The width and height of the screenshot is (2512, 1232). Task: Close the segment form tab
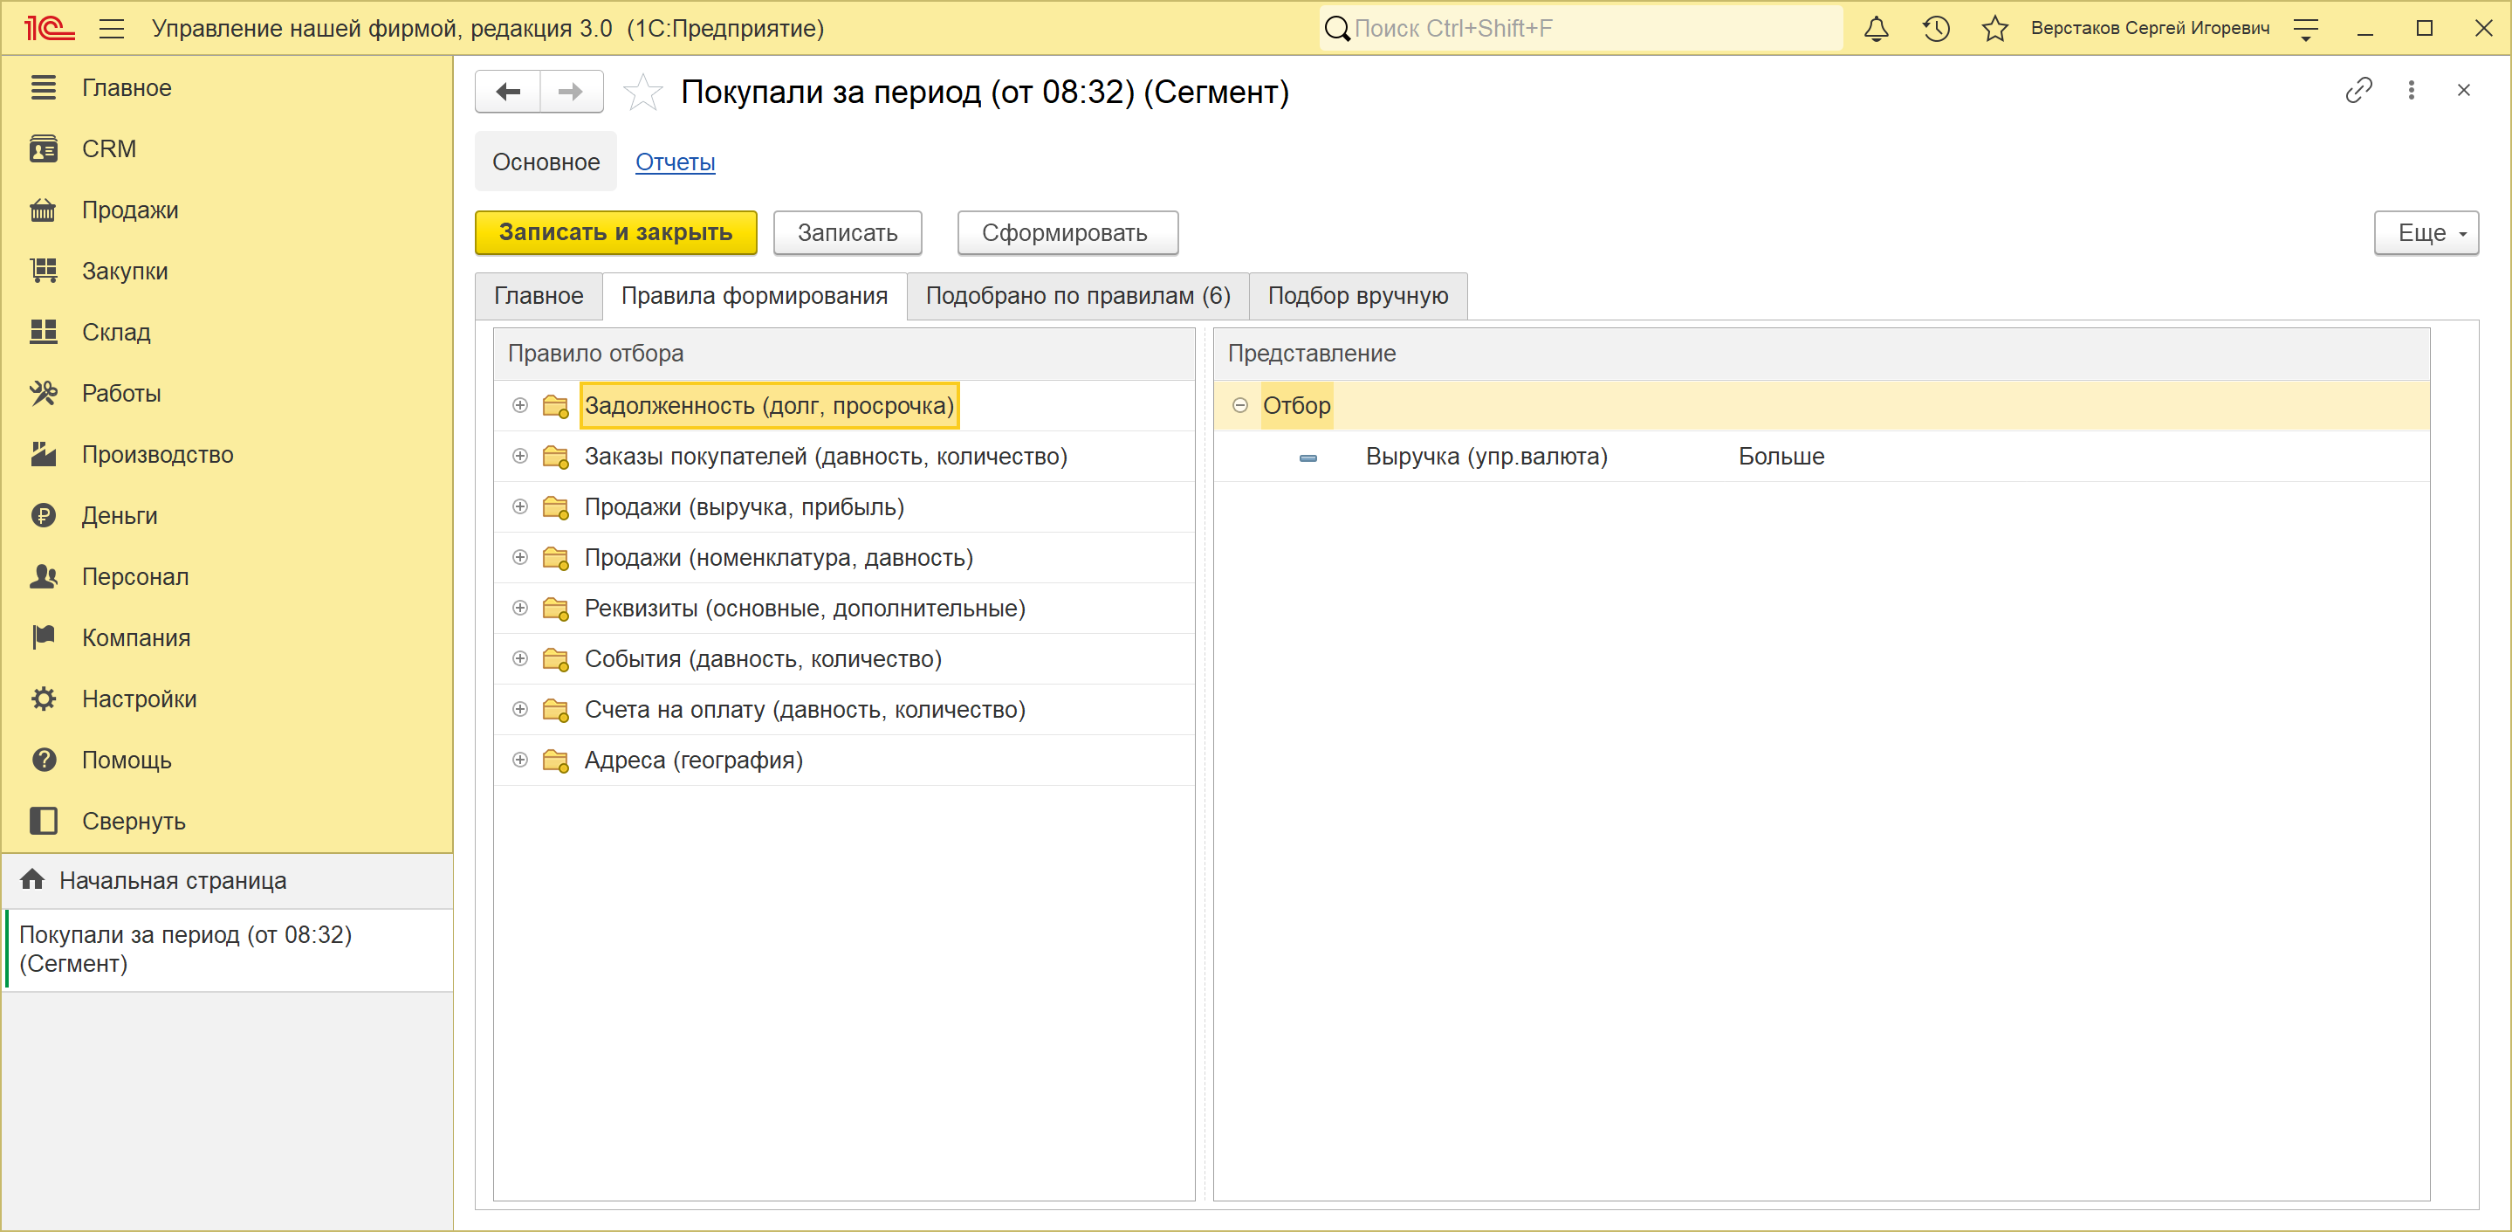pos(2463,91)
